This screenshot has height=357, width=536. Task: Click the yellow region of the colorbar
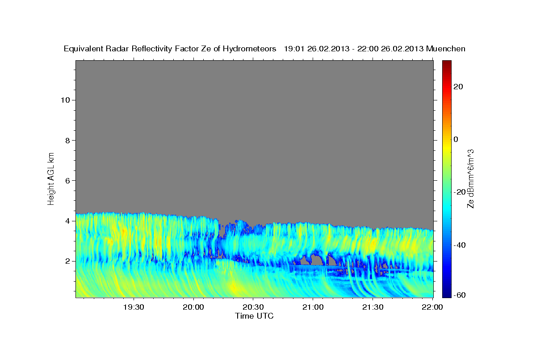point(447,147)
